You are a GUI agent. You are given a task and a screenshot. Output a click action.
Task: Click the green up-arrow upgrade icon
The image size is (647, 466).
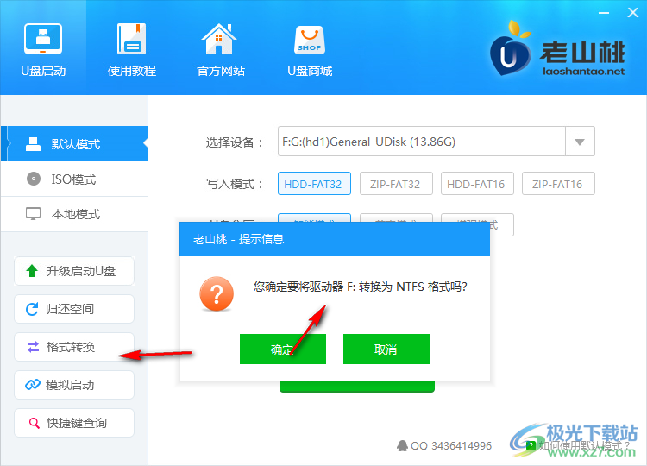click(x=32, y=271)
